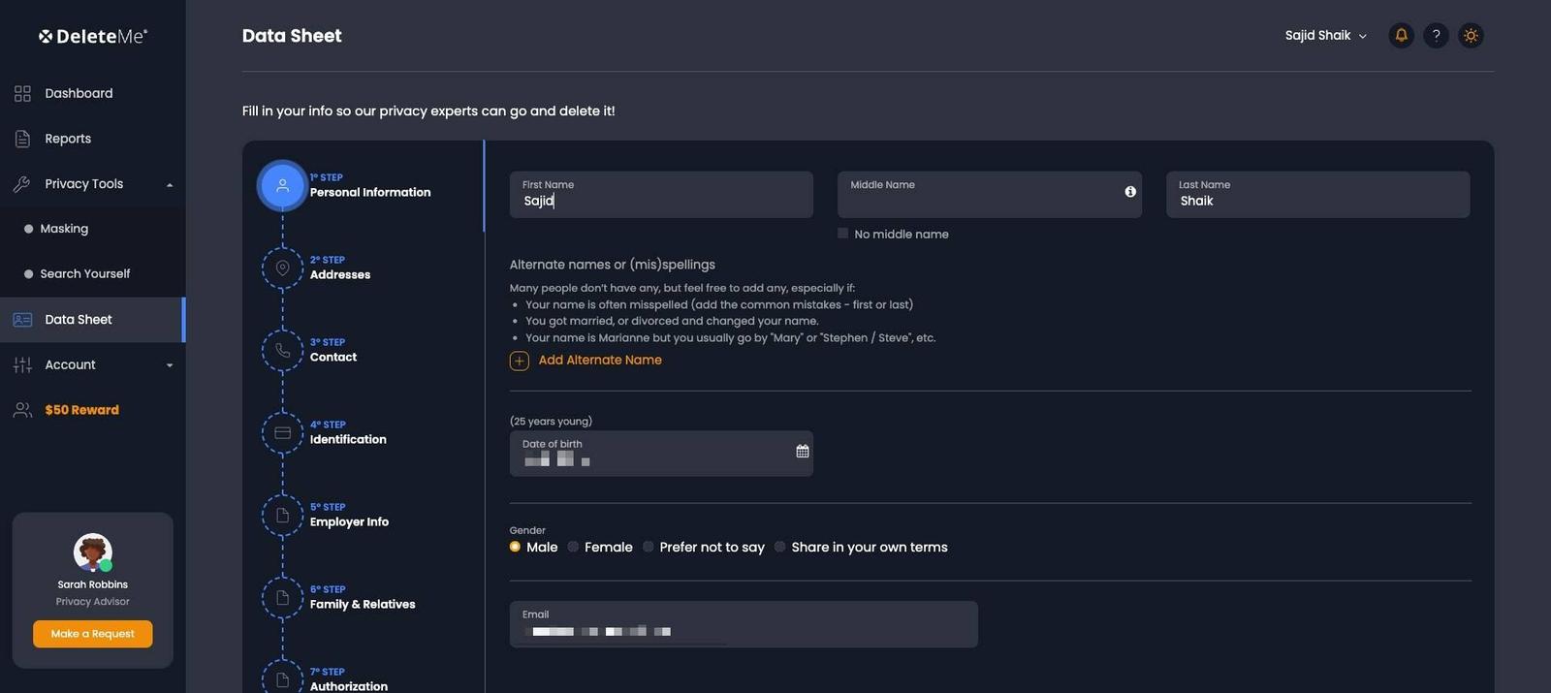Click the Account sliders icon
Screen dimensions: 1551x693
tap(22, 365)
